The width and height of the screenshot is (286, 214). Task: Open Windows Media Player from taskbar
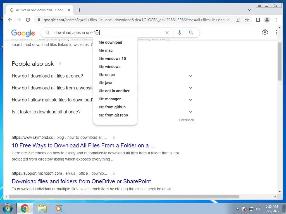tap(59, 208)
